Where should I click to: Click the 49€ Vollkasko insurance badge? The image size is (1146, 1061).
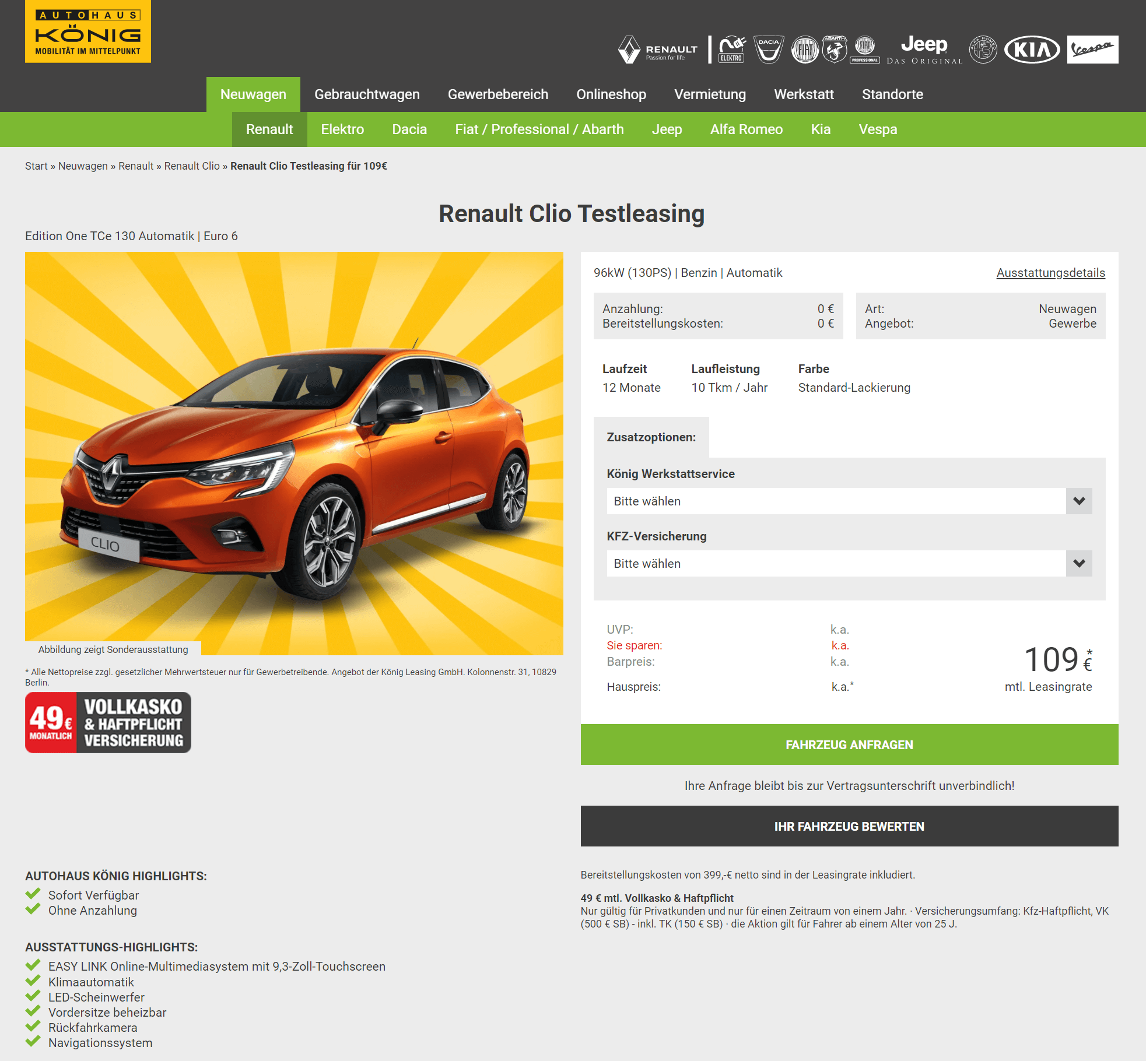108,722
